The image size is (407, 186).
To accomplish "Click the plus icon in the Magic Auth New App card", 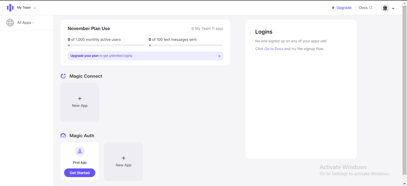I will (x=124, y=158).
